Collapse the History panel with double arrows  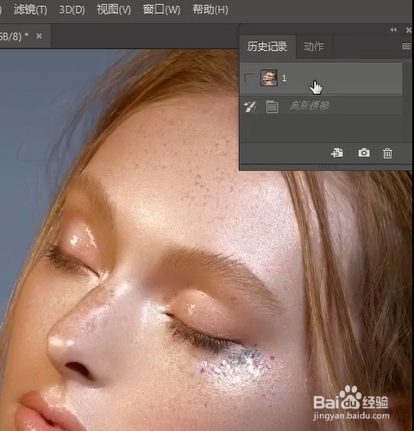[393, 30]
